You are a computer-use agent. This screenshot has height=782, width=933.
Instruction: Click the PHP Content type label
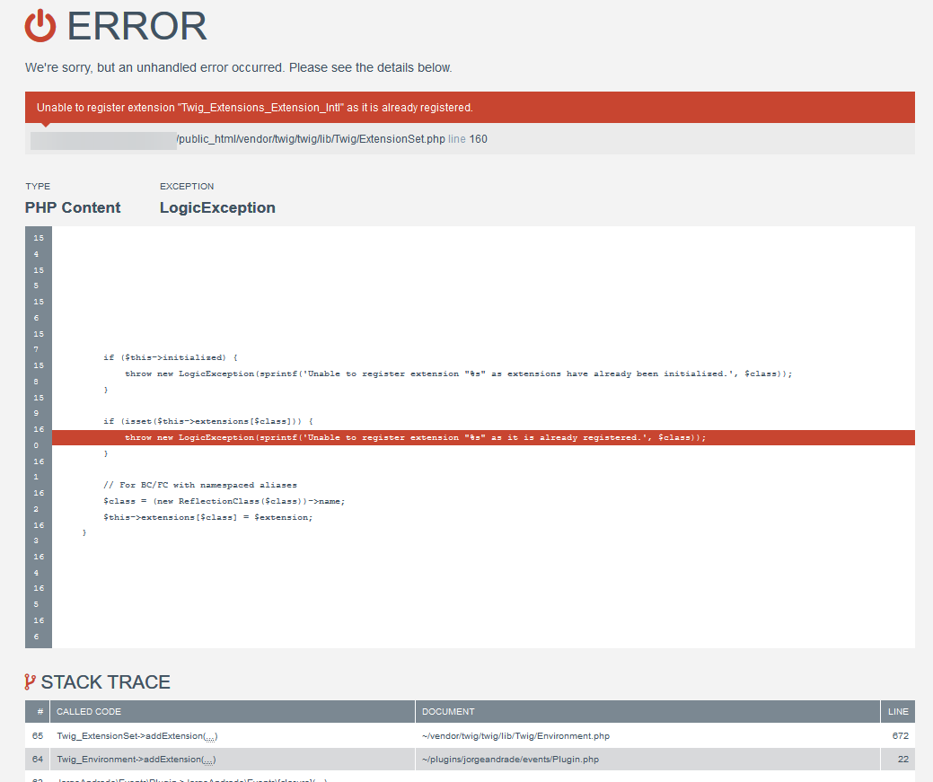click(73, 207)
